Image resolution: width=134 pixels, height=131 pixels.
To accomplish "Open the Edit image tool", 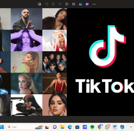I will pyautogui.click(x=40, y=4).
